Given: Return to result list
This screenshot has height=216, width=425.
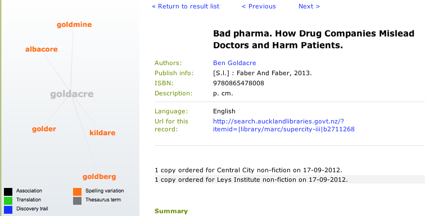Looking at the screenshot, I should point(186,6).
